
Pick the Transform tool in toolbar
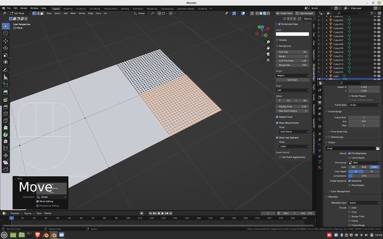tap(6, 62)
